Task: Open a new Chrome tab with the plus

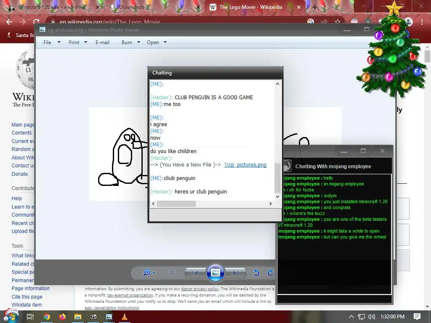Action: [315, 8]
